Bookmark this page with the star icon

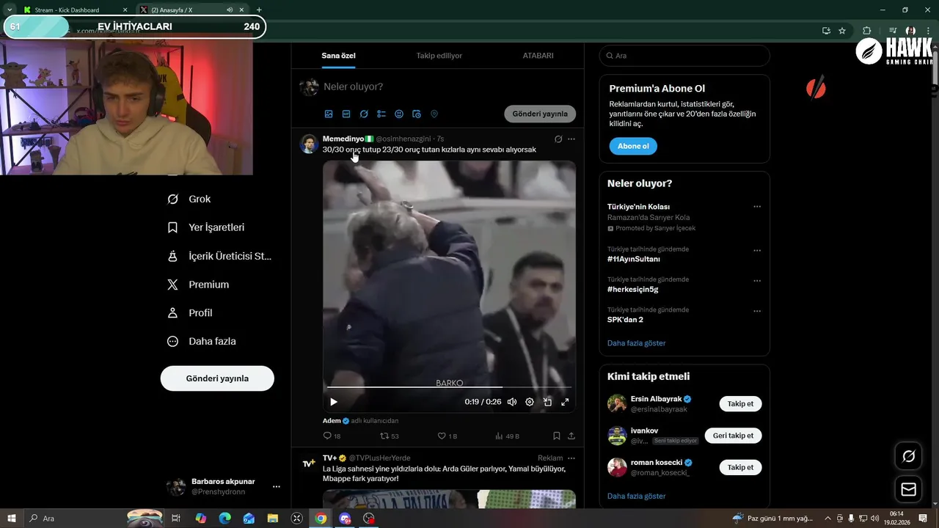point(842,31)
